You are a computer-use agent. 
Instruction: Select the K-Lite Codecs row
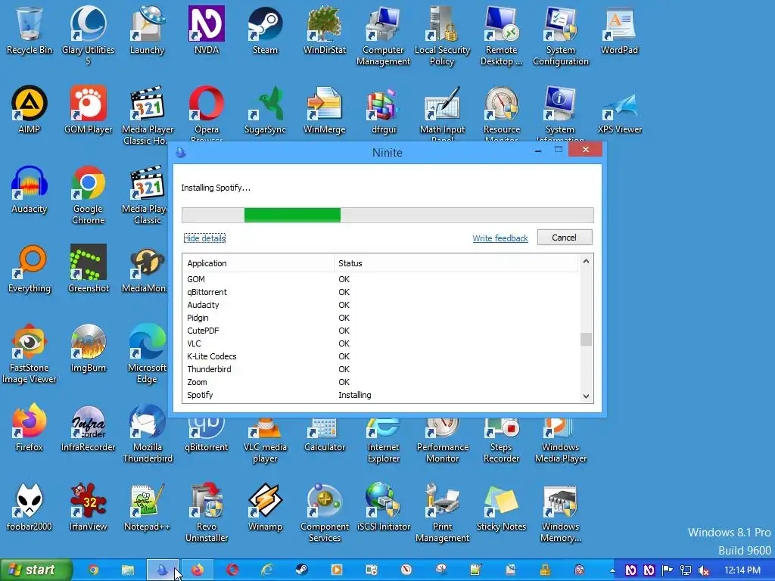(x=381, y=356)
